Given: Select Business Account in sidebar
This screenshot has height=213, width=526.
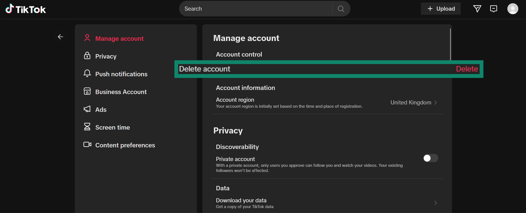Looking at the screenshot, I should [x=121, y=92].
